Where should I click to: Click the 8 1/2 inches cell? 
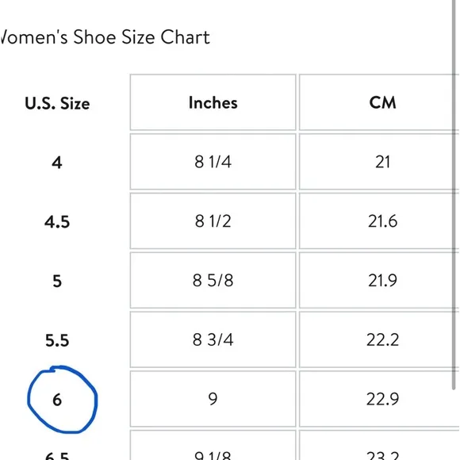(213, 220)
